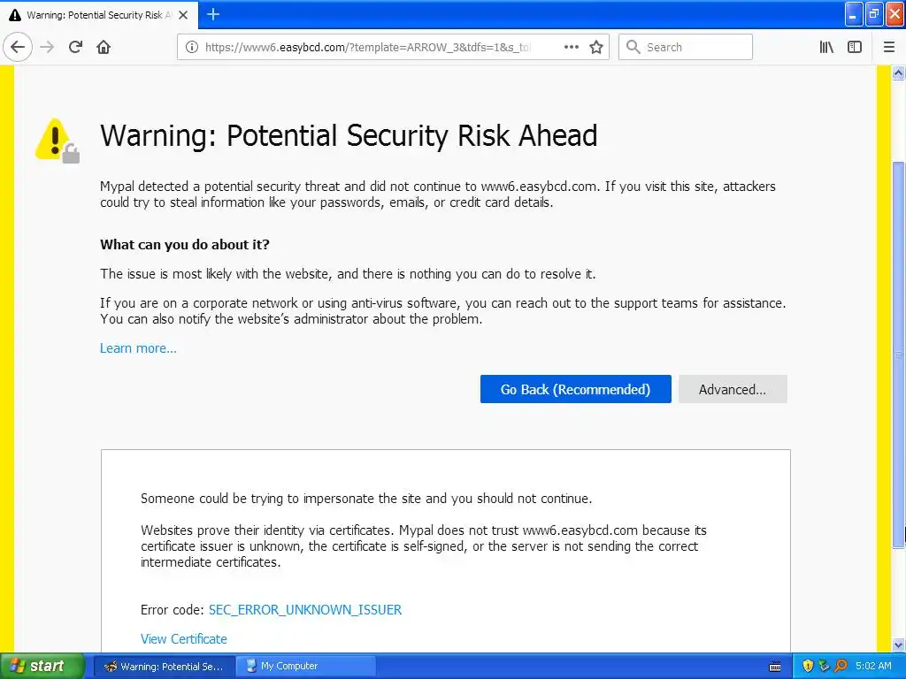Image resolution: width=906 pixels, height=679 pixels.
Task: Click the browser Back arrow button
Action: tap(18, 47)
